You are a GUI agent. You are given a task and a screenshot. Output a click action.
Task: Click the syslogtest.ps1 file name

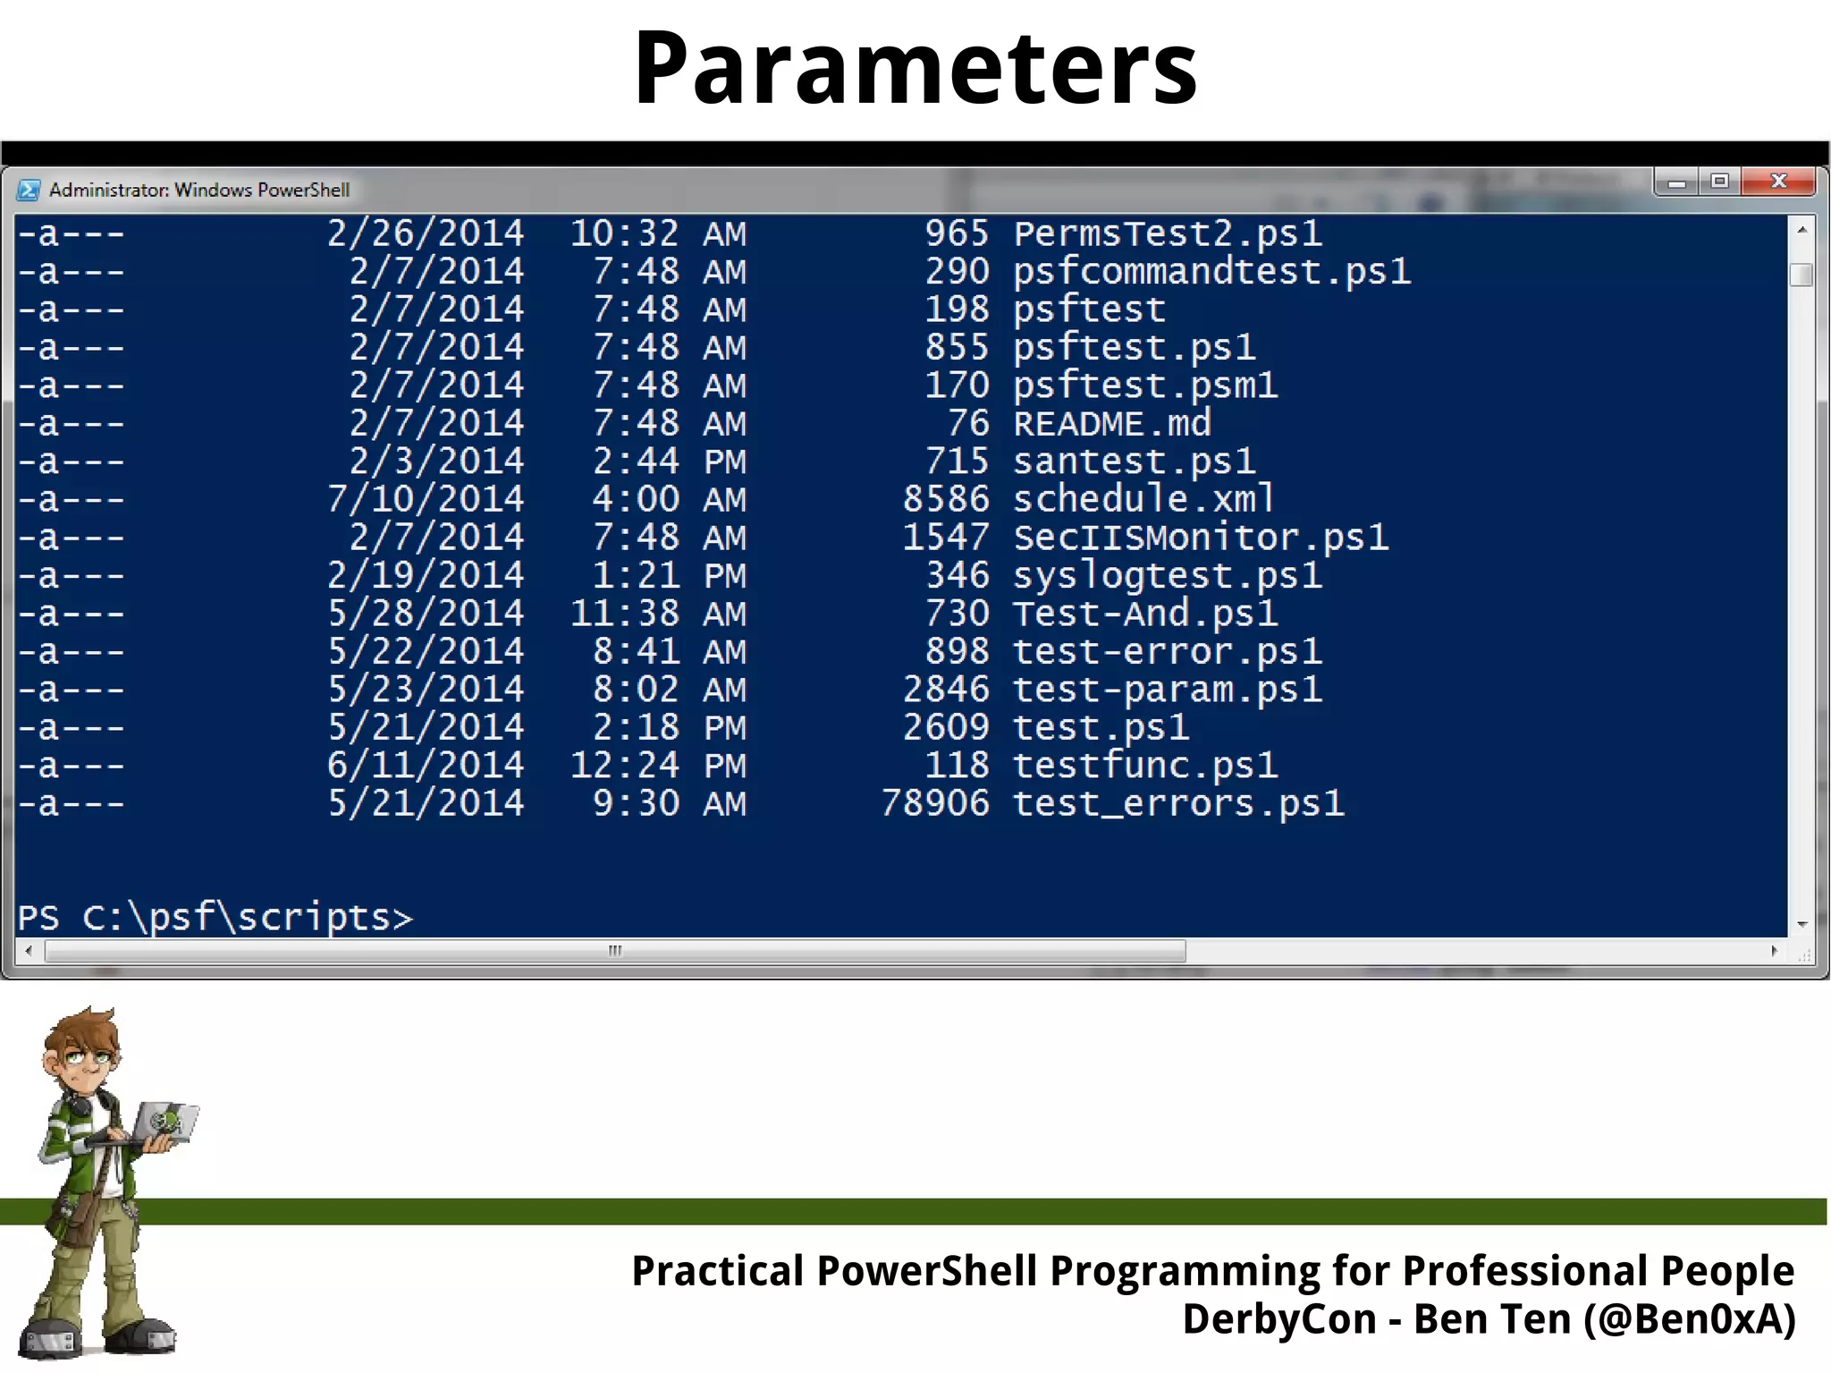[1168, 575]
